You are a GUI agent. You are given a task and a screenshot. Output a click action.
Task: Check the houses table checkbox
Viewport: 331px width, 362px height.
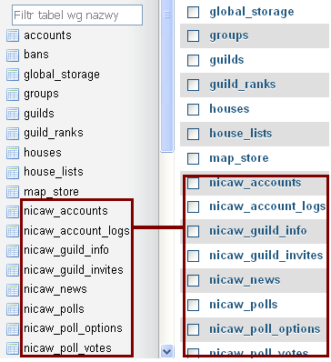(193, 109)
